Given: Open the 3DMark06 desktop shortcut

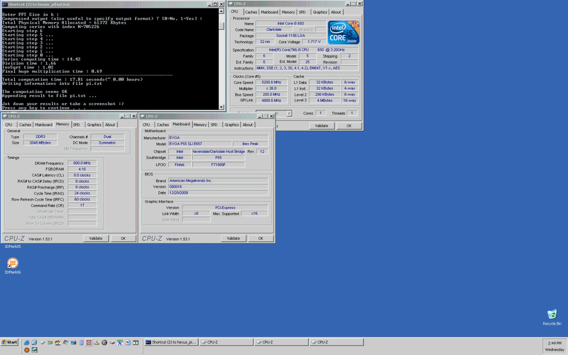Looking at the screenshot, I should (x=12, y=266).
